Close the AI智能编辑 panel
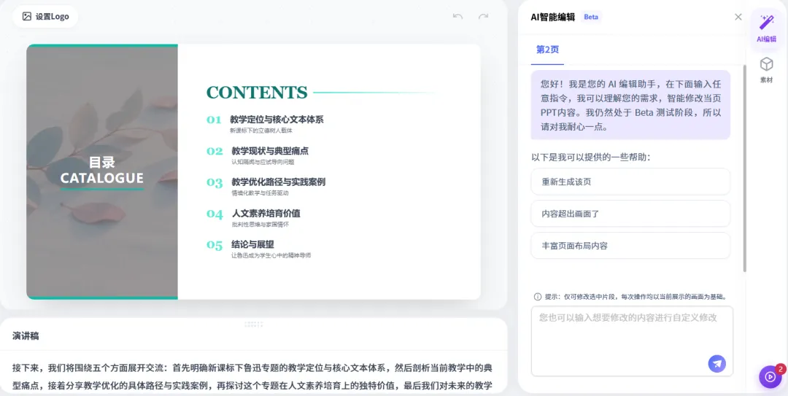The image size is (788, 396). click(738, 17)
